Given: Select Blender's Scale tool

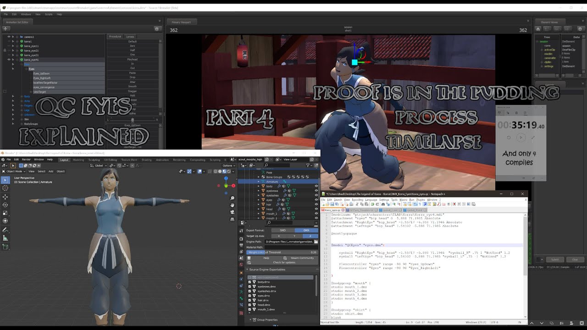Looking at the screenshot, I should [x=5, y=213].
